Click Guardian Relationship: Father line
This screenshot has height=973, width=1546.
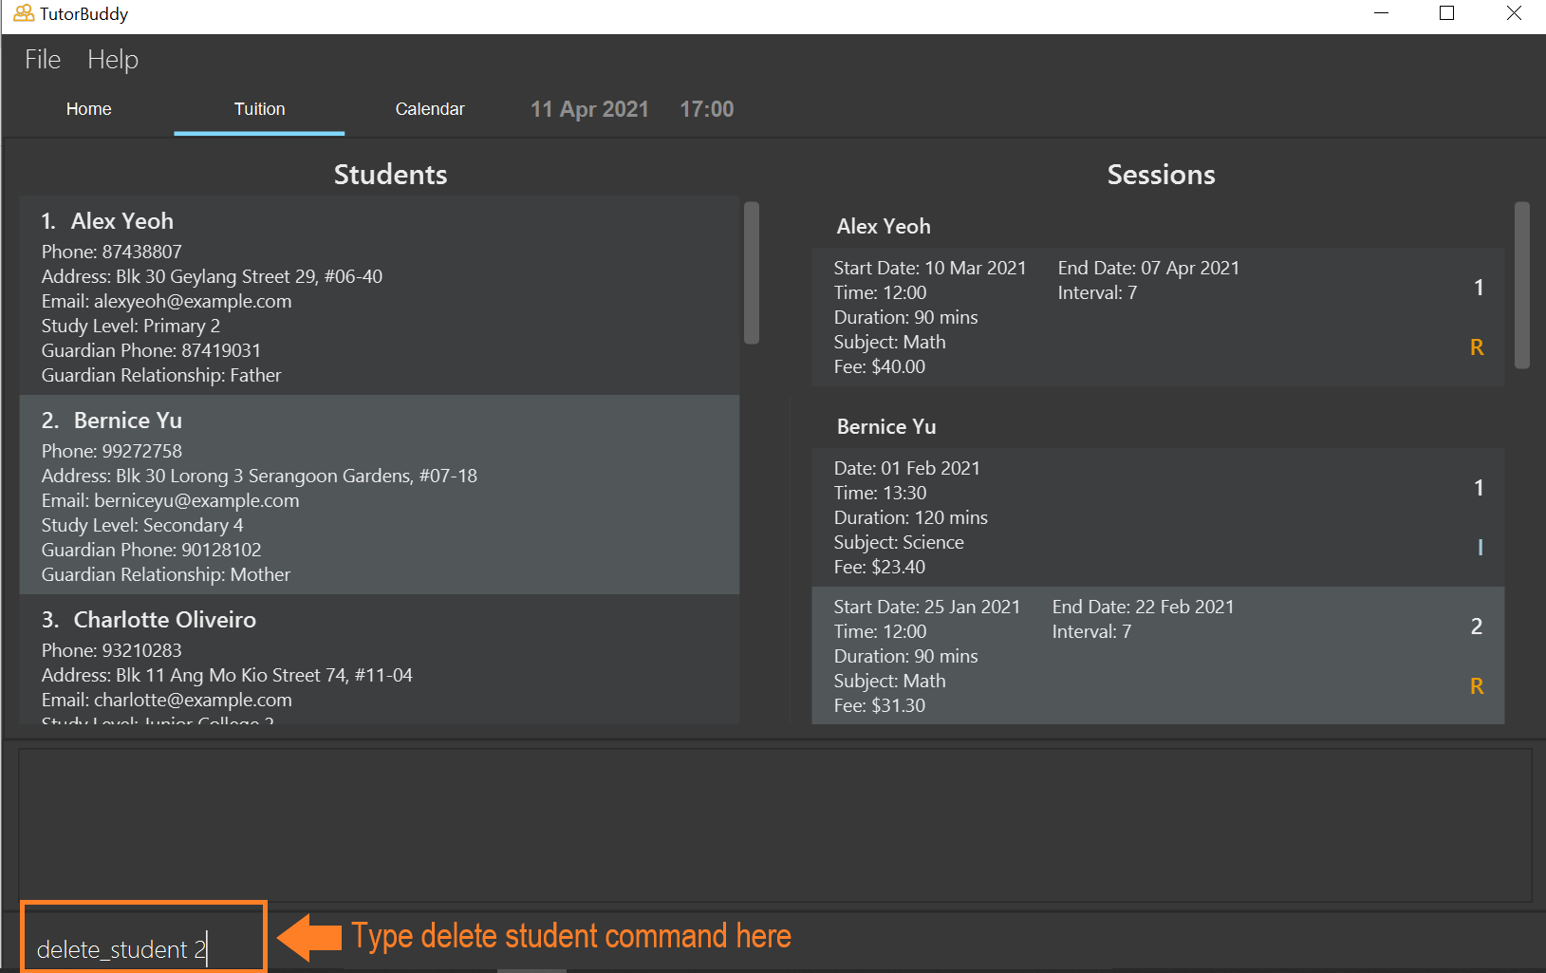pos(161,375)
